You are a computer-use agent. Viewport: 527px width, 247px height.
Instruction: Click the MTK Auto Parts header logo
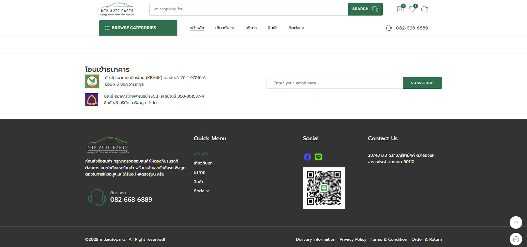coord(117,9)
